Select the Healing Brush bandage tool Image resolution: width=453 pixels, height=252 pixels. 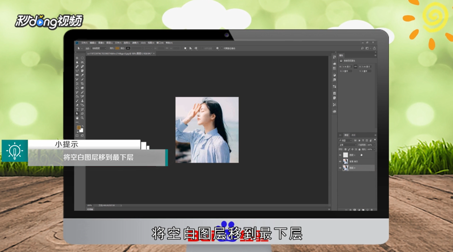coord(77,67)
